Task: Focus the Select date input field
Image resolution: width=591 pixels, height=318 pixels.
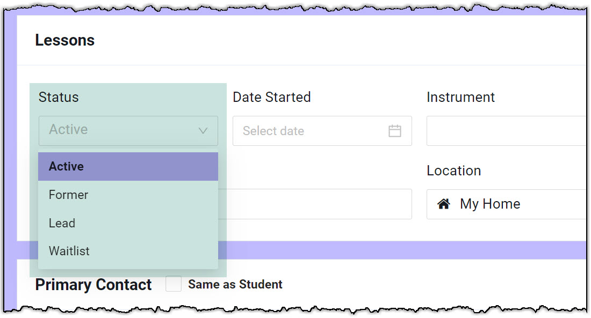Action: click(312, 131)
